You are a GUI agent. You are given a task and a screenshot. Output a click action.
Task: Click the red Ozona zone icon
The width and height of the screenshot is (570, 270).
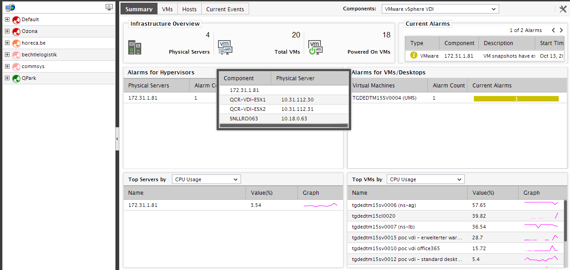click(16, 32)
